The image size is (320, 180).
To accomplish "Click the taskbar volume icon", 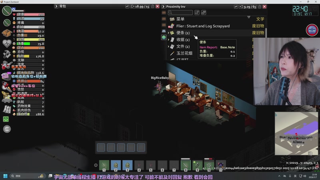I will tap(305, 176).
